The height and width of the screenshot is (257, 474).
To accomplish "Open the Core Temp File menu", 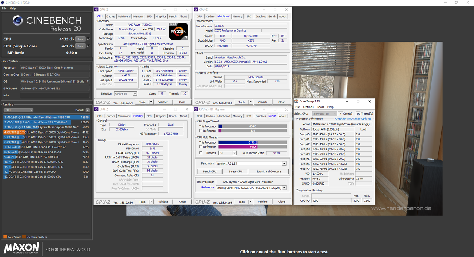I will point(297,107).
